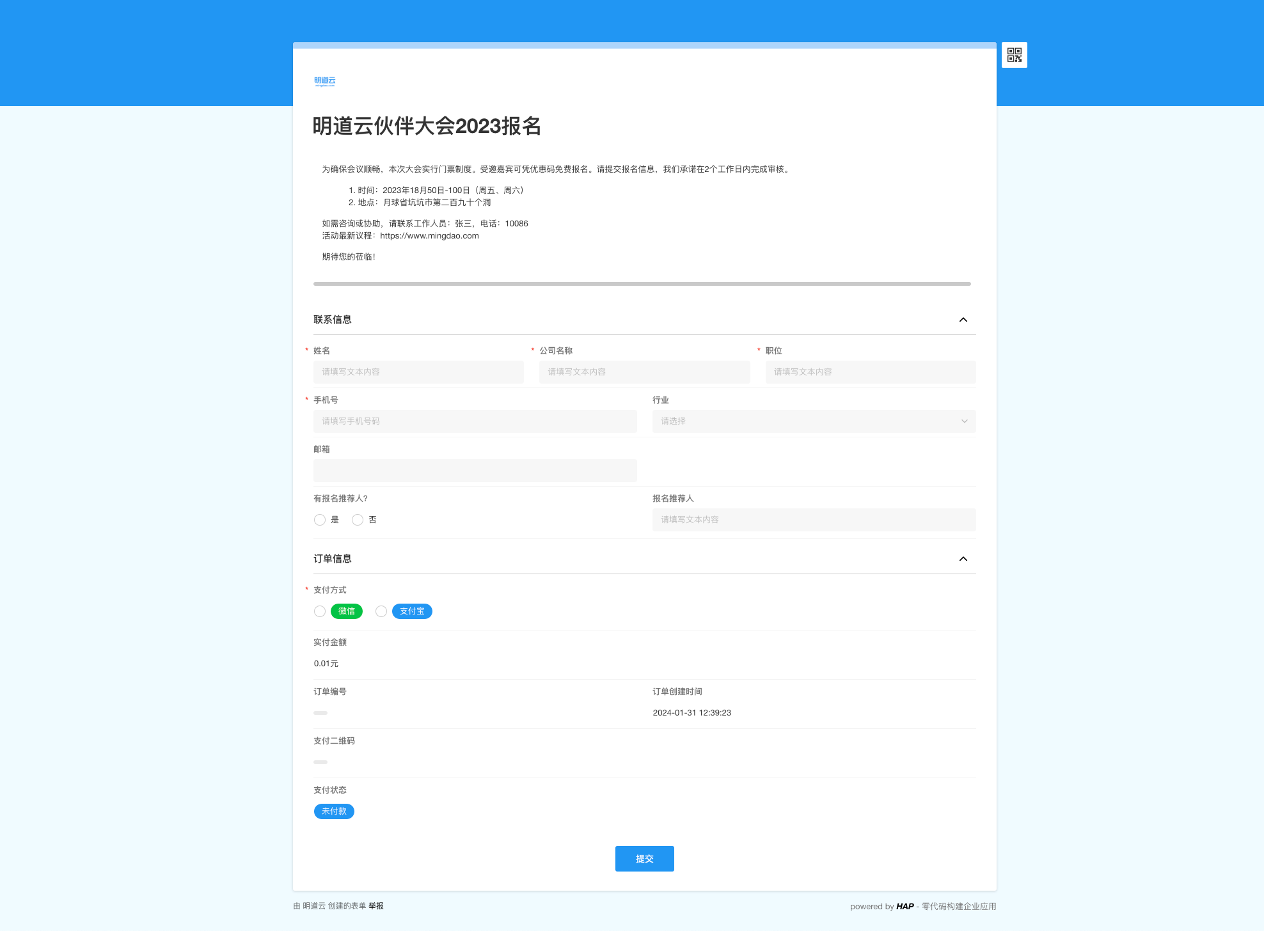This screenshot has width=1264, height=931.
Task: Click the 举报 link in footer
Action: pyautogui.click(x=376, y=906)
